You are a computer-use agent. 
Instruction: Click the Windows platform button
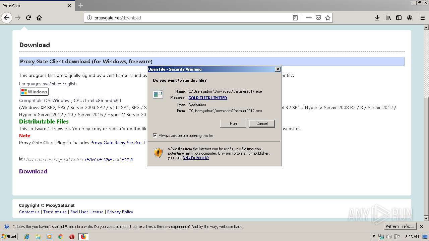click(35, 92)
